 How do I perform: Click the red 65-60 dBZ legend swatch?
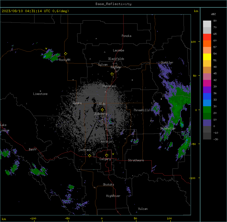(207, 37)
